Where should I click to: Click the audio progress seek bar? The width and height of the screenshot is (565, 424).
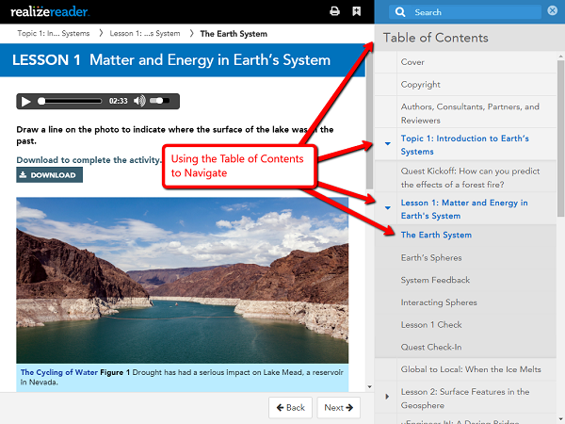[71, 101]
